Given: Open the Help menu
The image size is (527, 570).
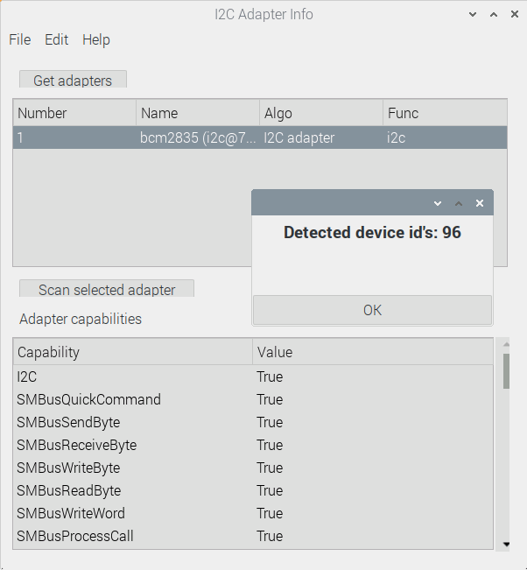Looking at the screenshot, I should pyautogui.click(x=96, y=39).
